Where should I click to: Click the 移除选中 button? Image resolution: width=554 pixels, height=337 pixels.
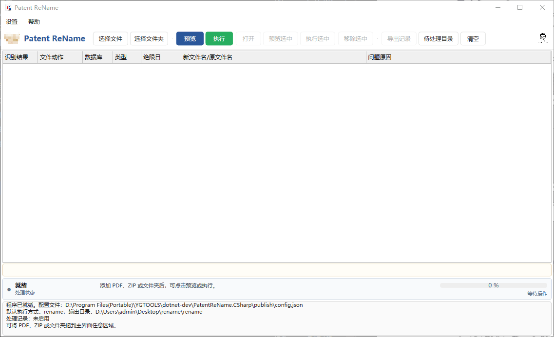click(x=355, y=39)
